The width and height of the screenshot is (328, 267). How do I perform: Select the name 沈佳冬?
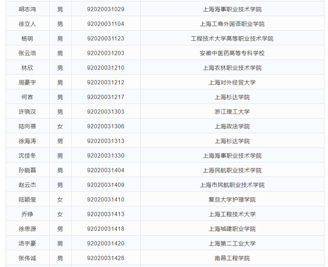[27, 155]
